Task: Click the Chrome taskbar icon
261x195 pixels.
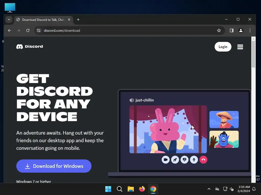Action: point(153,189)
